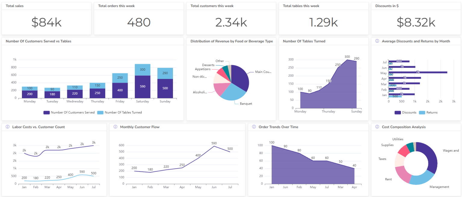
Task: Click the info icon beside Labor Costs vs. Customer Count
Action: [7, 127]
